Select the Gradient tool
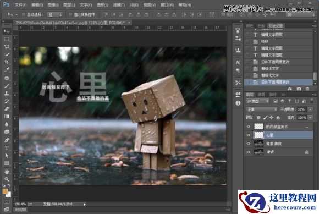This screenshot has width=319, height=214. click(x=7, y=117)
